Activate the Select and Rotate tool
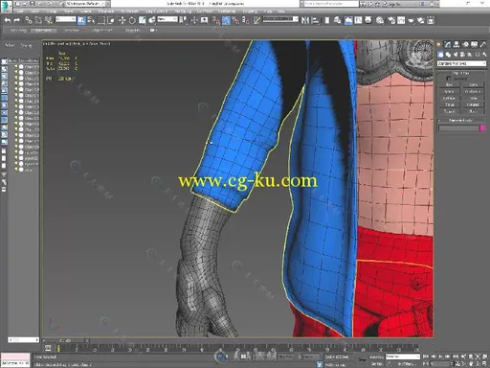Viewport: 490px width, 368px height. point(132,20)
